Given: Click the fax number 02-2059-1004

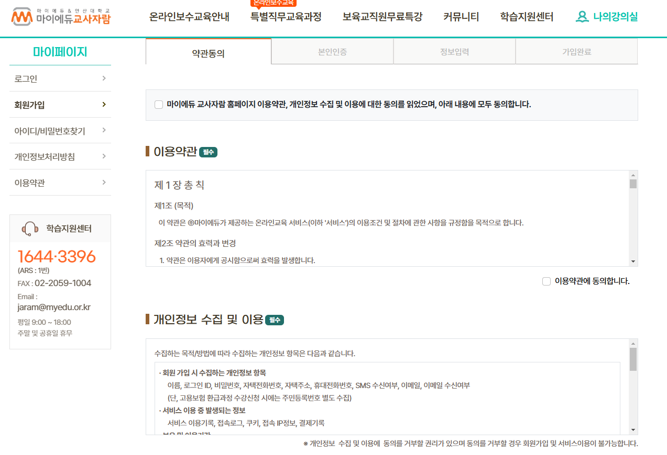Looking at the screenshot, I should point(63,283).
